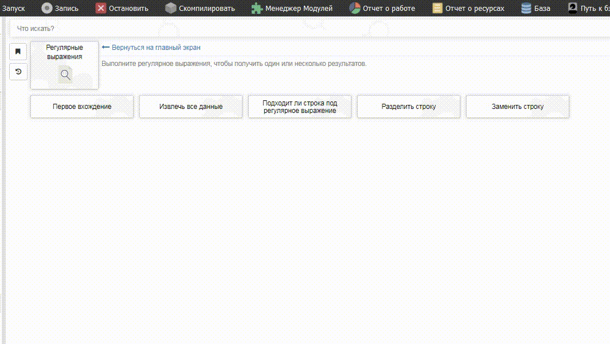
Task: Click the Путь к браузеру icon
Action: coord(573,8)
